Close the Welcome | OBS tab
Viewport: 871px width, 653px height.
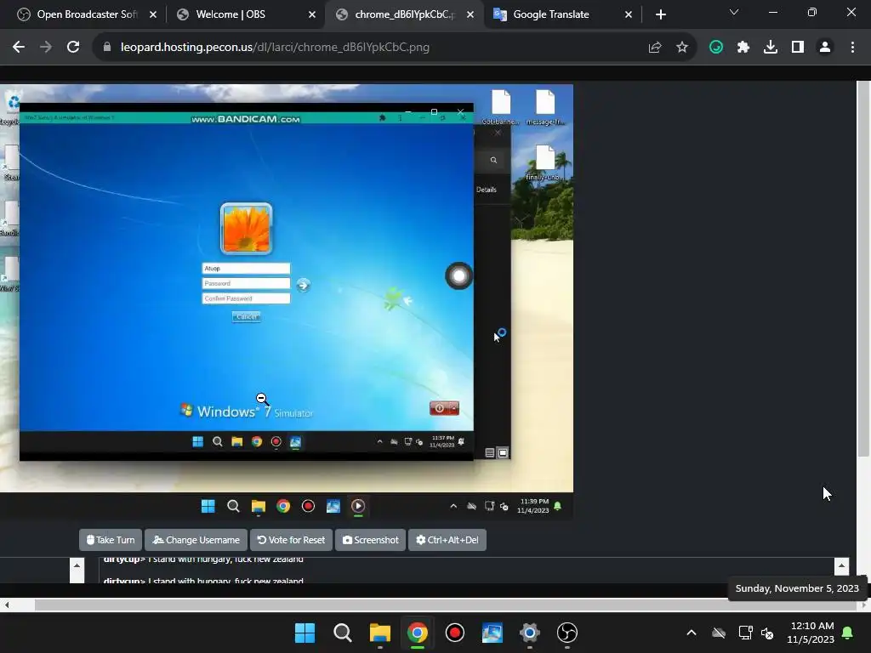click(312, 14)
